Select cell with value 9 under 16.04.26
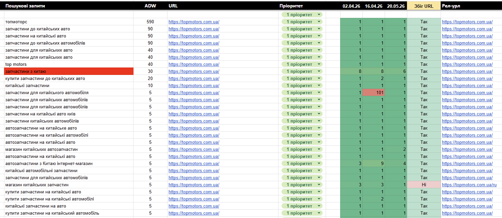The width and height of the screenshot is (502, 218). (x=374, y=163)
